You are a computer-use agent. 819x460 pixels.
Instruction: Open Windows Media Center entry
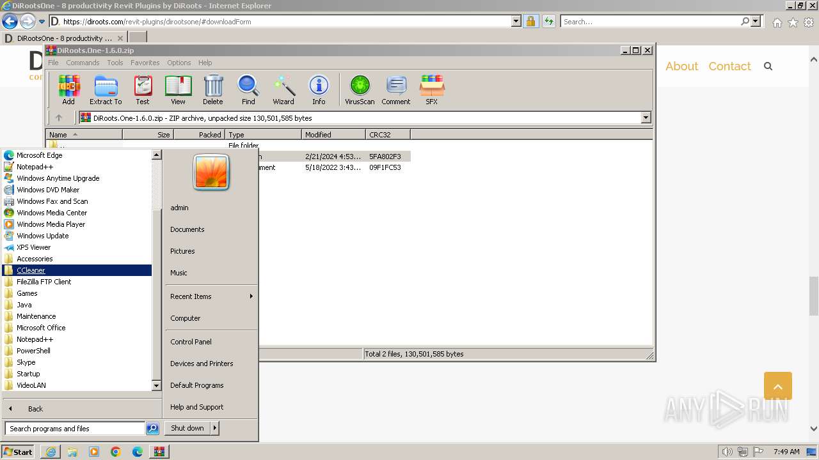point(52,213)
